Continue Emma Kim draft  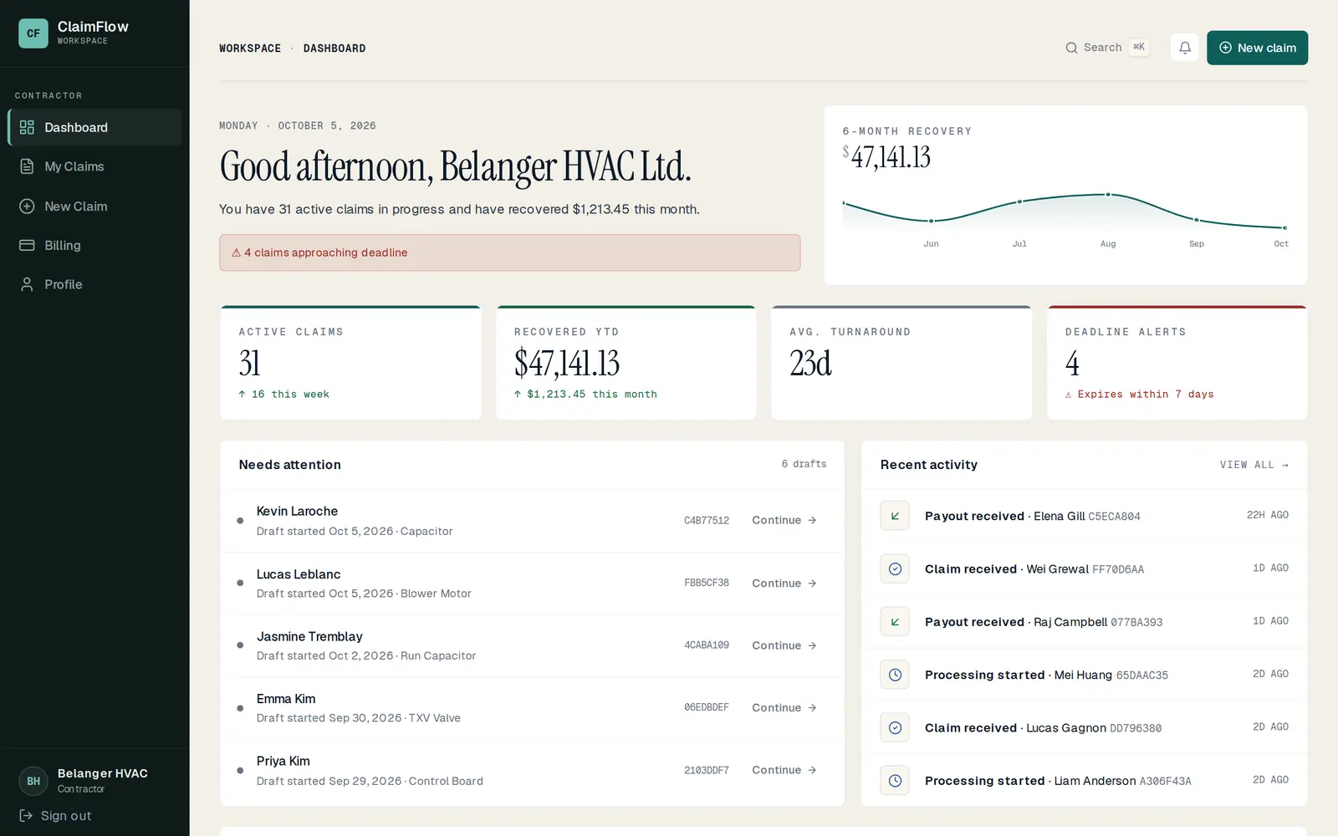(784, 707)
